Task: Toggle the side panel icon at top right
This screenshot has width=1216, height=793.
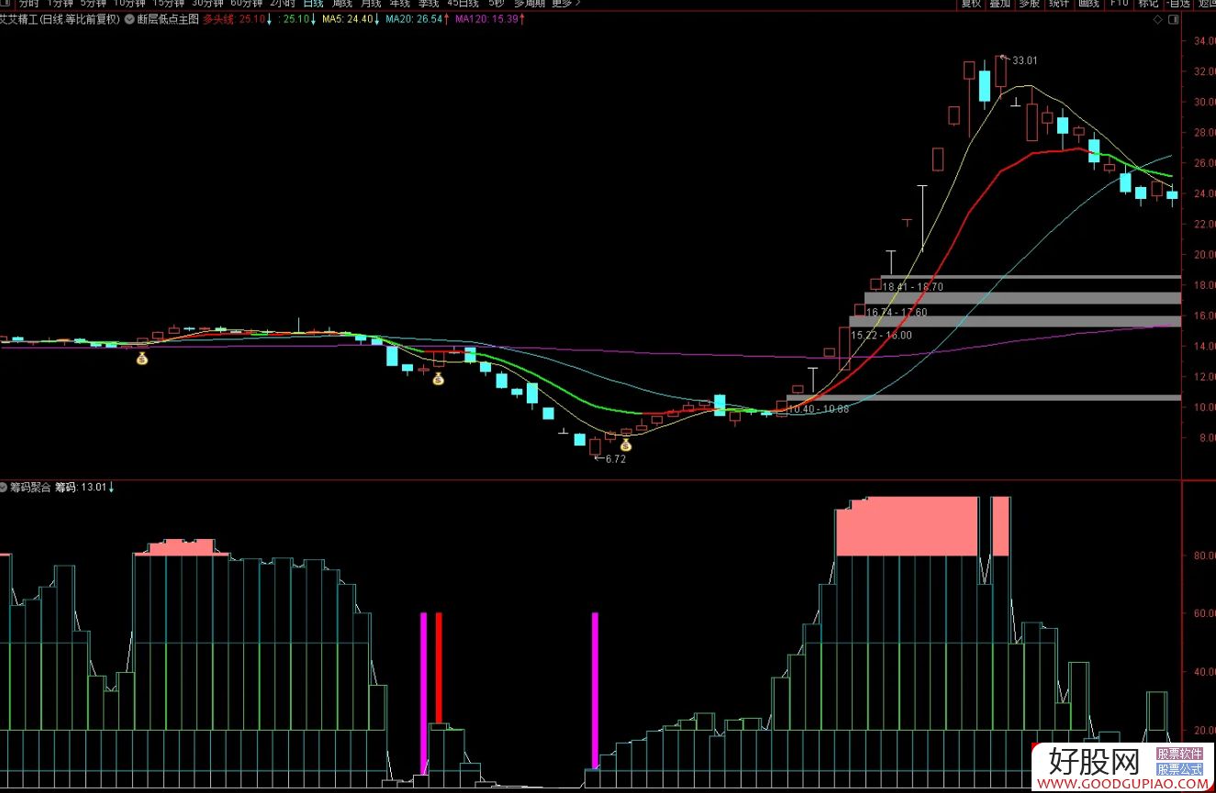Action: click(x=1173, y=18)
